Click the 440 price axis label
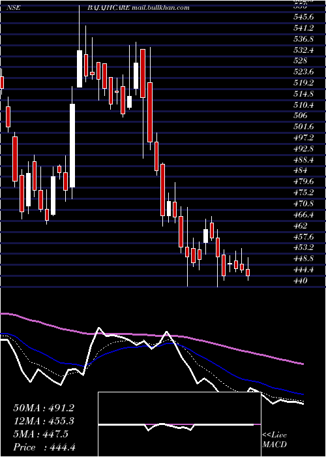Viewport: 326px width, 457px height. click(x=301, y=281)
